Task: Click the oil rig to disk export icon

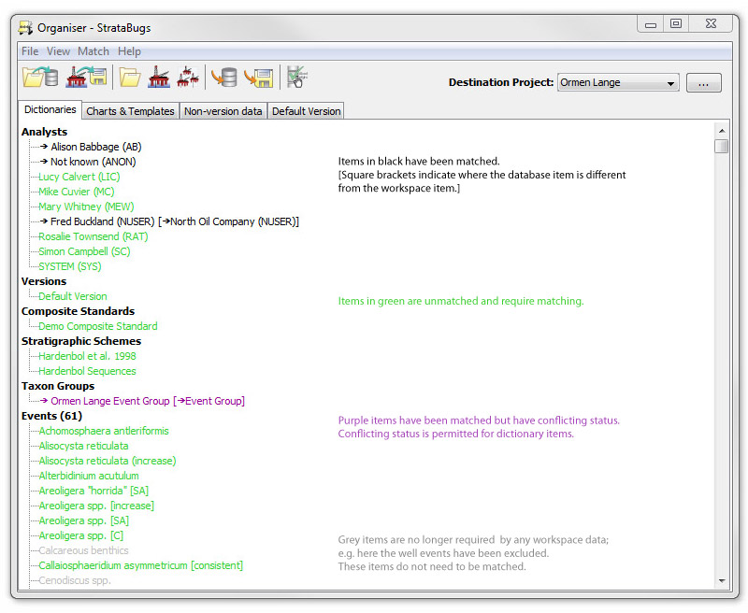Action: [87, 78]
